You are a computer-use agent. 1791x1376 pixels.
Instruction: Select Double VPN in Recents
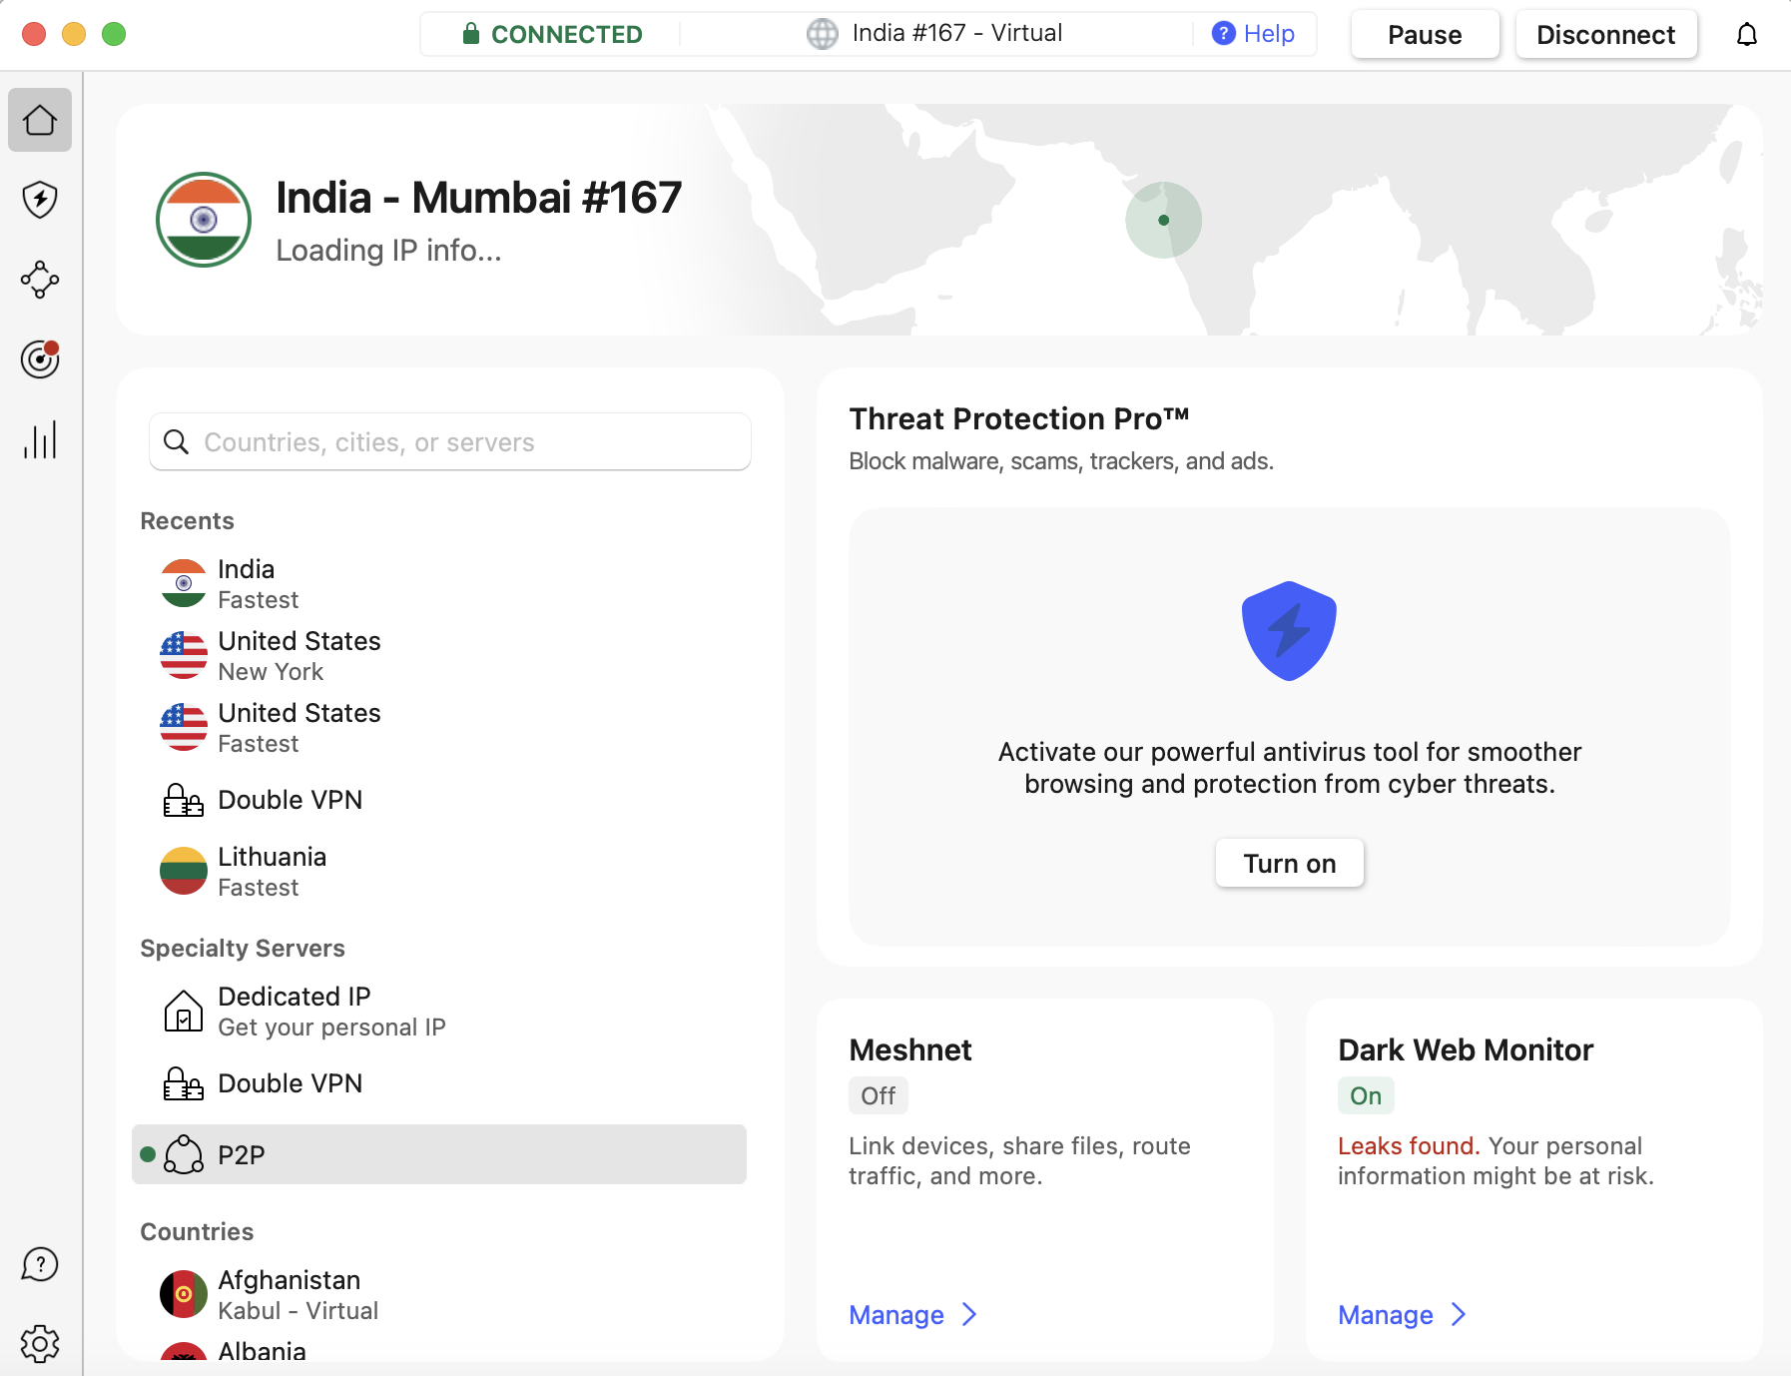[439, 800]
